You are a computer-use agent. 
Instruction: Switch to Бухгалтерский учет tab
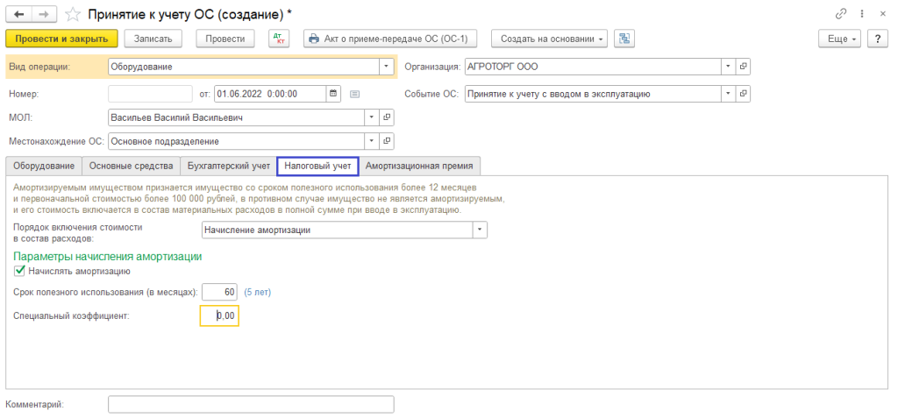click(228, 166)
